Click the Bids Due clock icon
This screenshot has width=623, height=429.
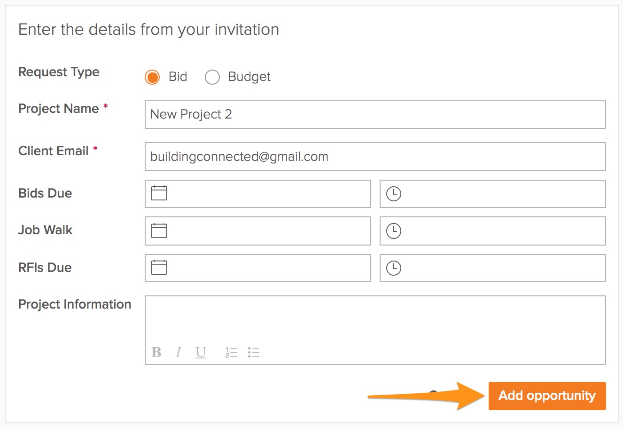(x=394, y=193)
